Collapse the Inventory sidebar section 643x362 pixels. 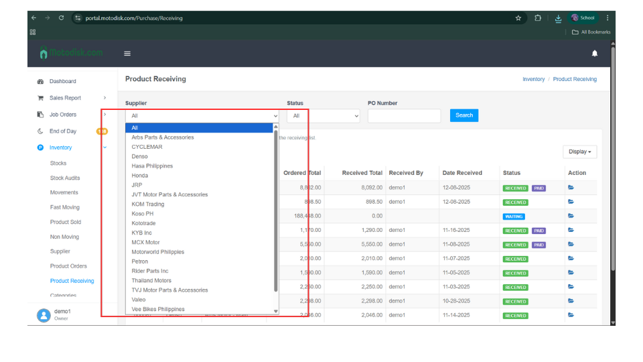(x=104, y=147)
